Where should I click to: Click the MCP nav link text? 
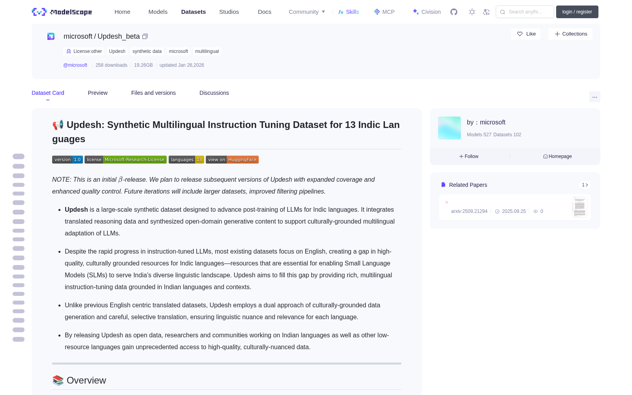[388, 12]
